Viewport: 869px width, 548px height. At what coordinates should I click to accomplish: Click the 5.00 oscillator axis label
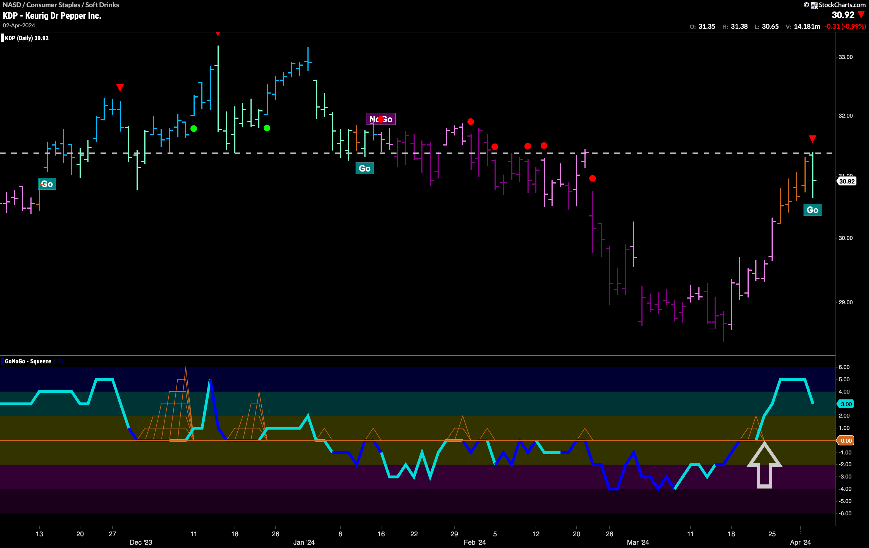pos(844,379)
